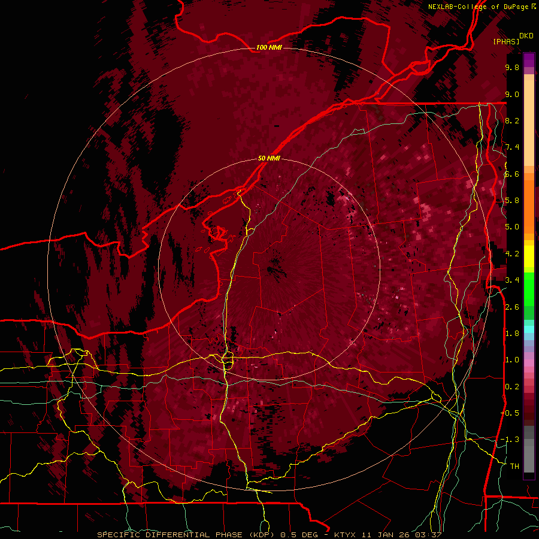
Task: Click the 2.6 legend value
Action: (x=512, y=307)
